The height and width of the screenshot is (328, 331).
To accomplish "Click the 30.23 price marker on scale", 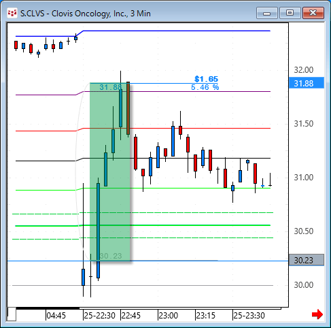I will pyautogui.click(x=307, y=260).
